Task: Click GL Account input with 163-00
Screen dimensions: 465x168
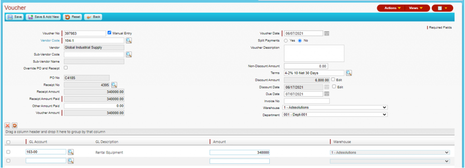Action: [x=46, y=152]
